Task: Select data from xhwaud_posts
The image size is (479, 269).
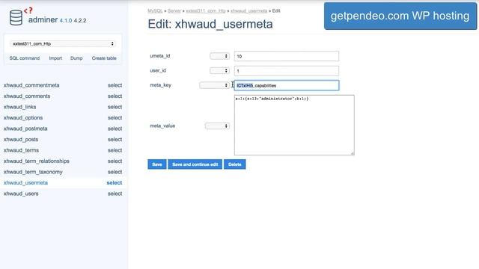Action: click(115, 140)
